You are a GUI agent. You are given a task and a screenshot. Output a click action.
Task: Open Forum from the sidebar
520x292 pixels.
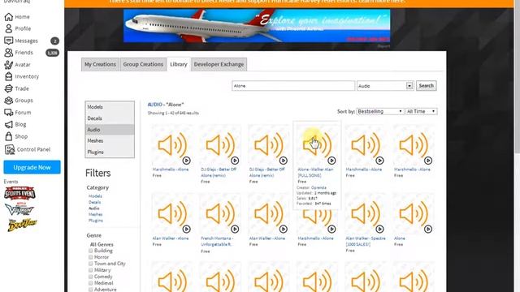pyautogui.click(x=18, y=113)
